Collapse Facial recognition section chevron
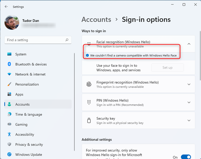The height and width of the screenshot is (159, 201). pos(189,44)
